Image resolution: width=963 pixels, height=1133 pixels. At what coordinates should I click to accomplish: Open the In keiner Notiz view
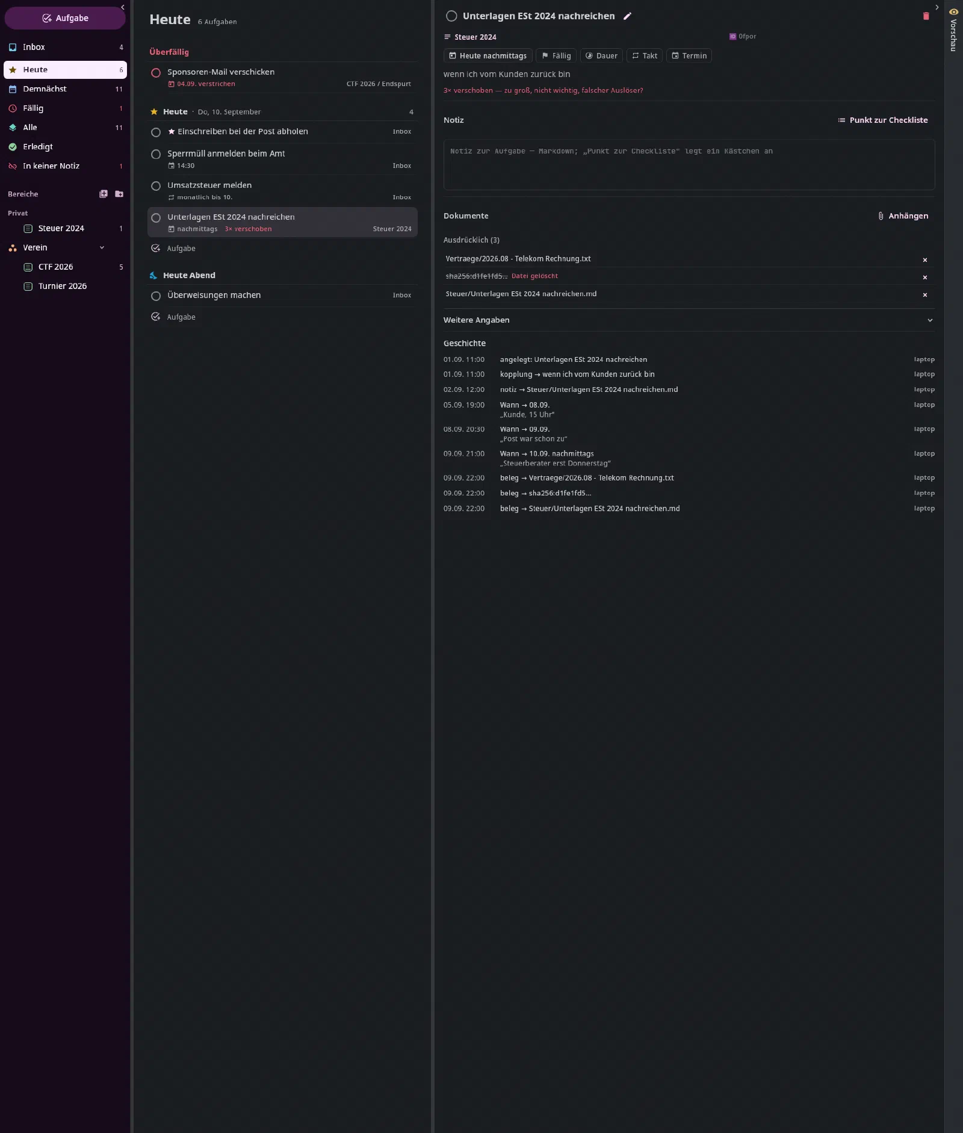point(65,166)
